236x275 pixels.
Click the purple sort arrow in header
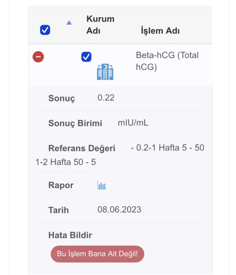point(69,23)
